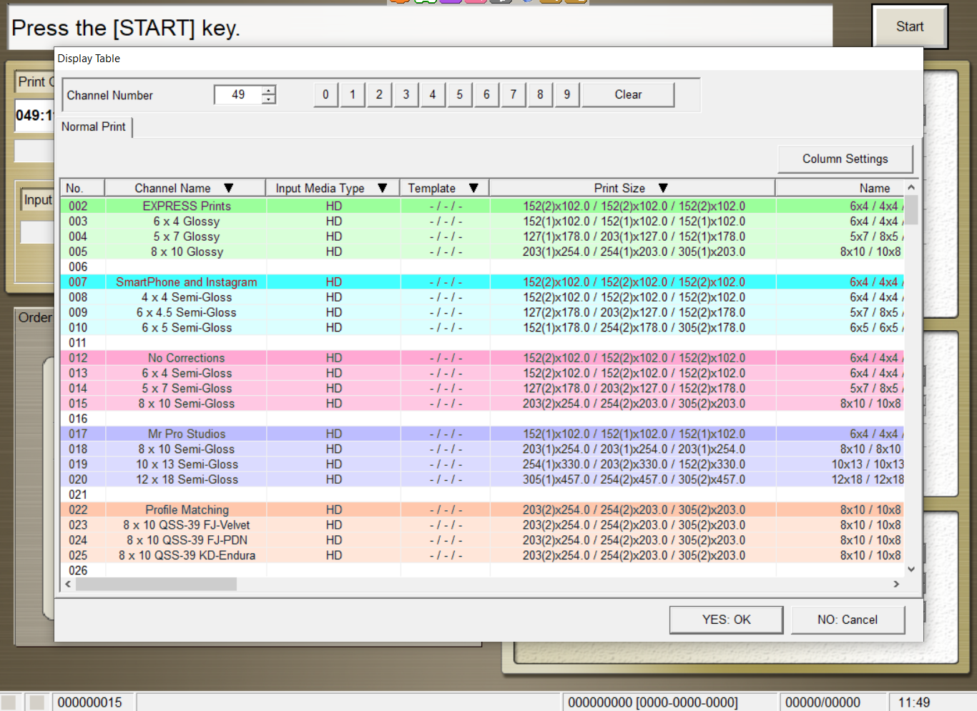Dismiss dialog with NO: Cancel
This screenshot has height=711, width=977.
click(x=848, y=620)
